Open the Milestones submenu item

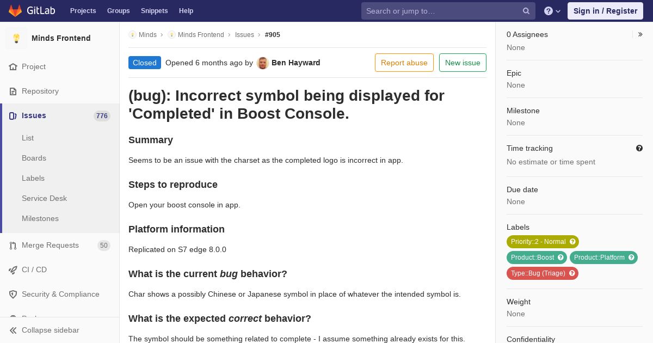40,219
